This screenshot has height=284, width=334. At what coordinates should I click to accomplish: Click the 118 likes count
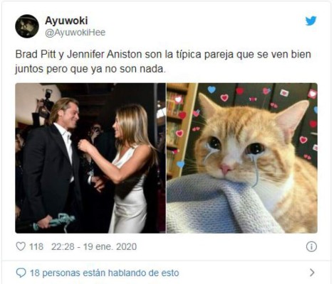click(36, 246)
